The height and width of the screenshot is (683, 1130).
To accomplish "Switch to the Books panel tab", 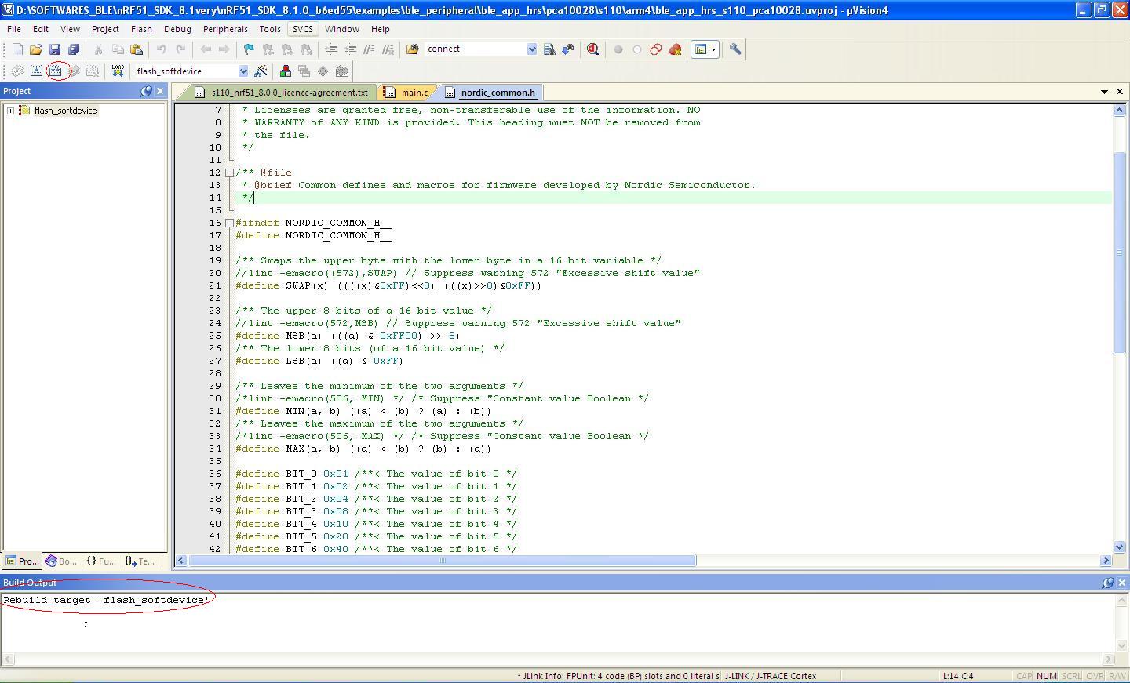I will pos(61,561).
